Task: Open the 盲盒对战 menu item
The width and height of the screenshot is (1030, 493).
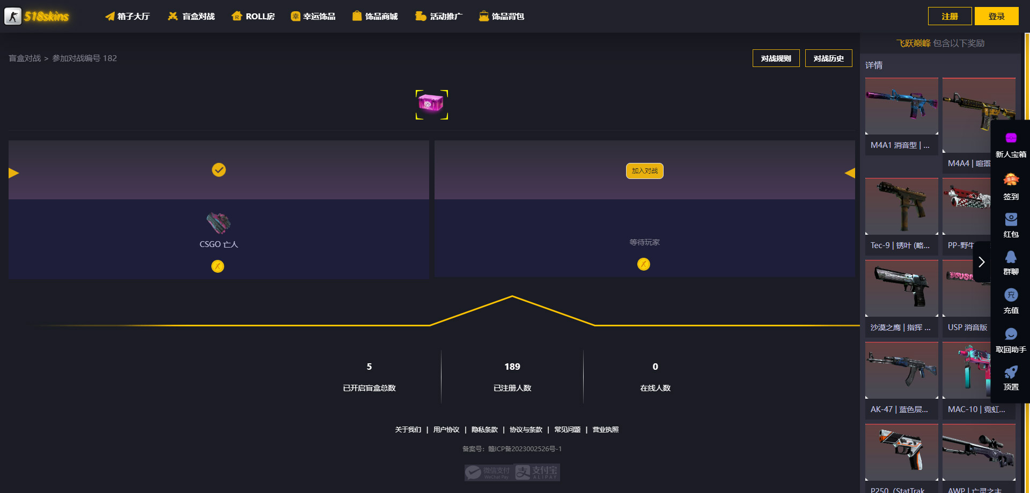Action: point(192,16)
